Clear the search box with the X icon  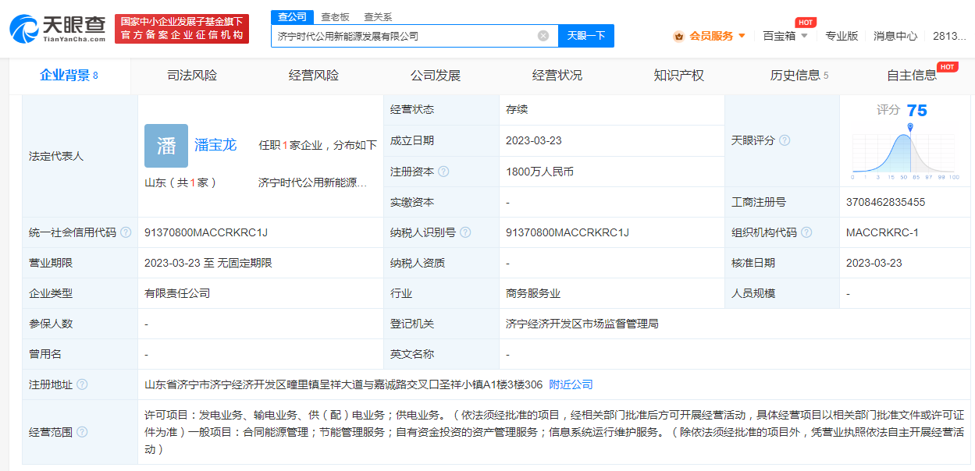pyautogui.click(x=543, y=36)
